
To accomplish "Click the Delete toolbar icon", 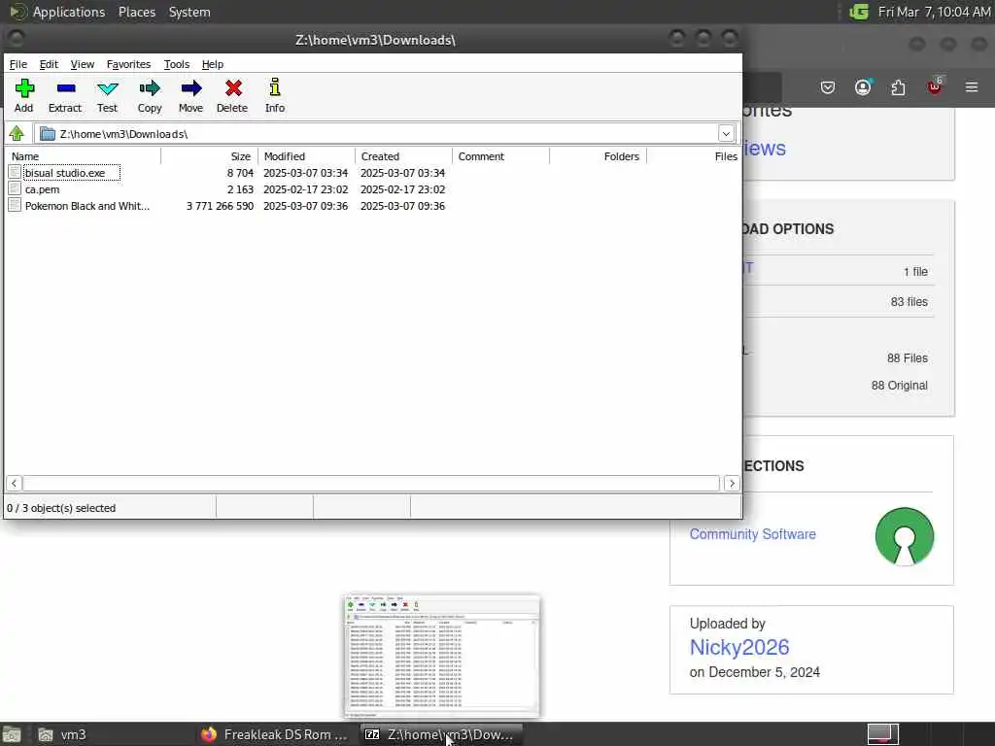I will [x=233, y=88].
